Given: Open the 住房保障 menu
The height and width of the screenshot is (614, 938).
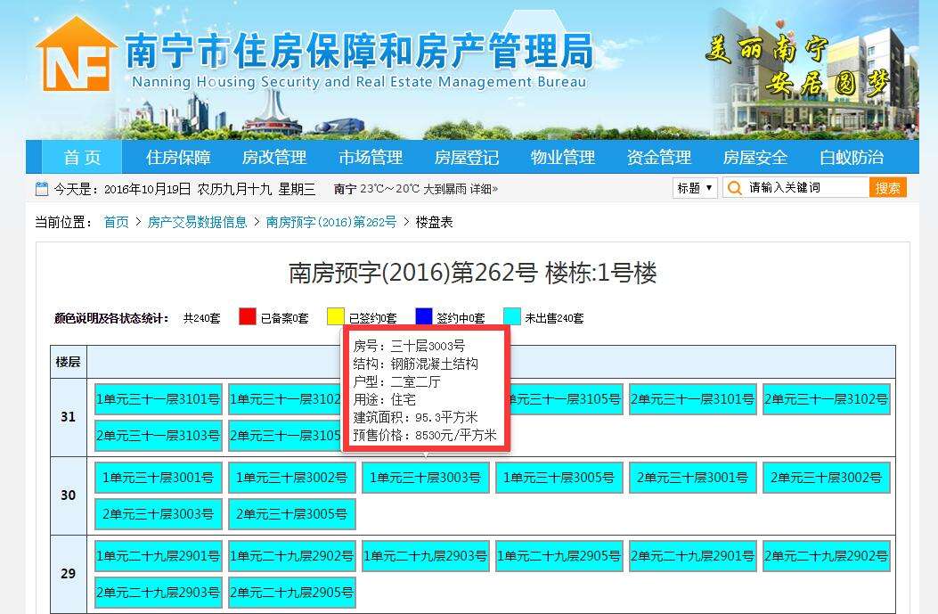Looking at the screenshot, I should (x=178, y=158).
